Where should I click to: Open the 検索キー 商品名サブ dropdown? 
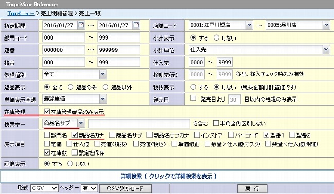pos(64,123)
